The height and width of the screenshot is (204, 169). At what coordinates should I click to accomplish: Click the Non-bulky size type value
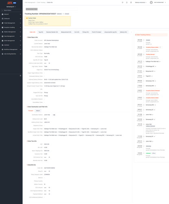click(x=47, y=53)
